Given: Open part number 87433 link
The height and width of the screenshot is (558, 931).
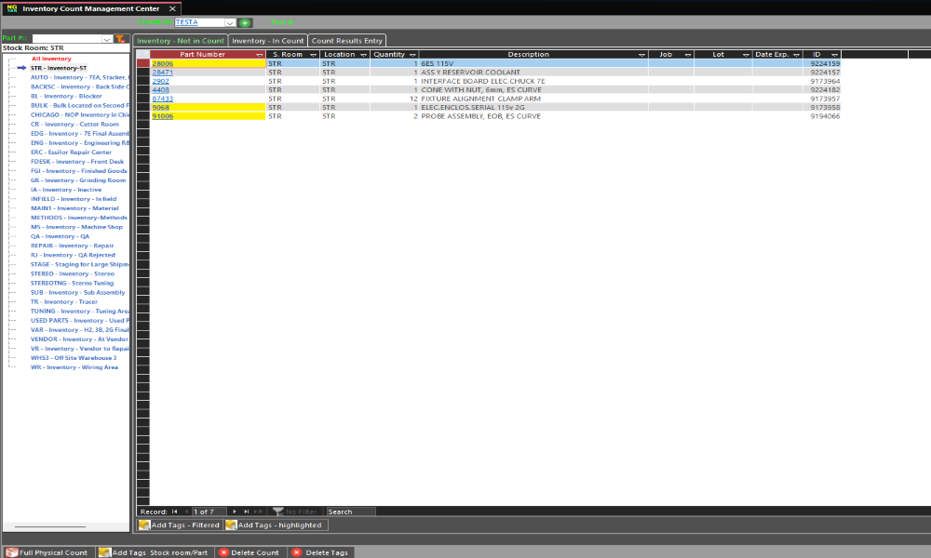Looking at the screenshot, I should pyautogui.click(x=162, y=99).
